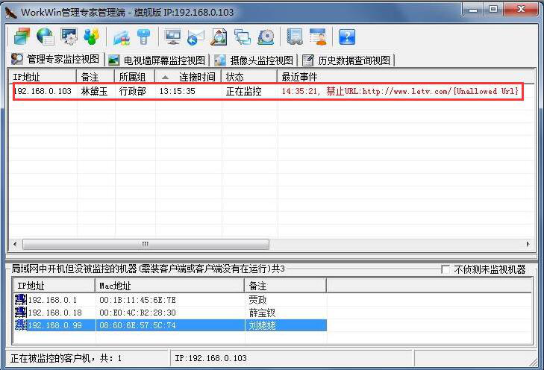Click the horizontal scrollbar thumb
The height and width of the screenshot is (370, 544).
146,244
